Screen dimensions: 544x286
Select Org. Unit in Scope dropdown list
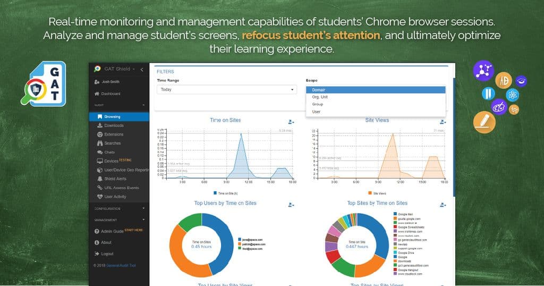point(376,97)
